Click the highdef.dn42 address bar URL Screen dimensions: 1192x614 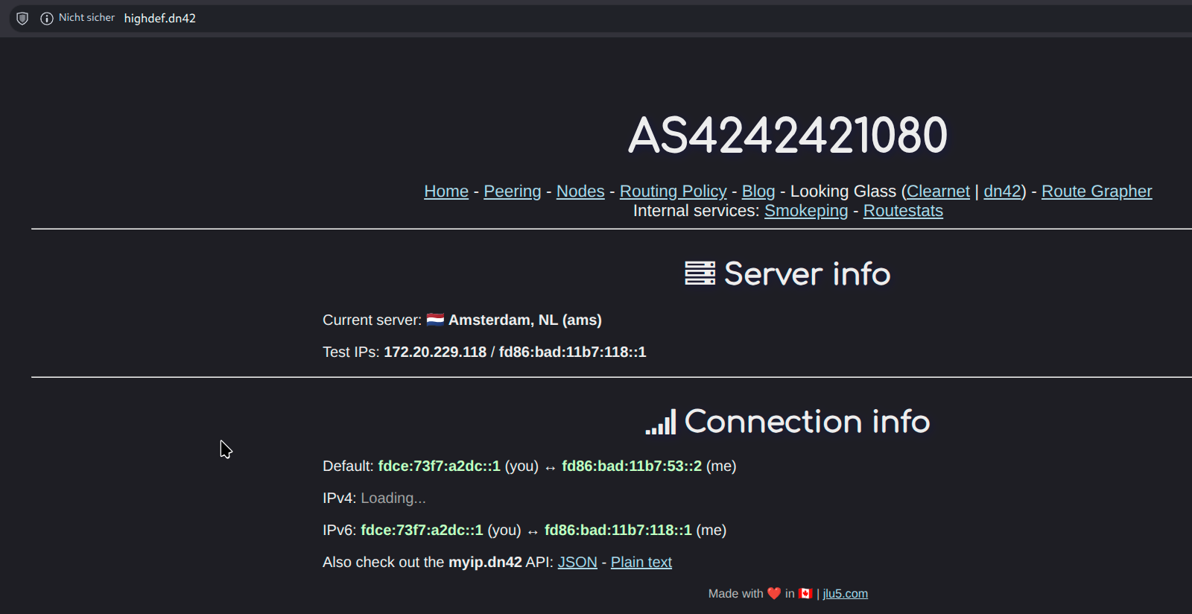tap(159, 19)
